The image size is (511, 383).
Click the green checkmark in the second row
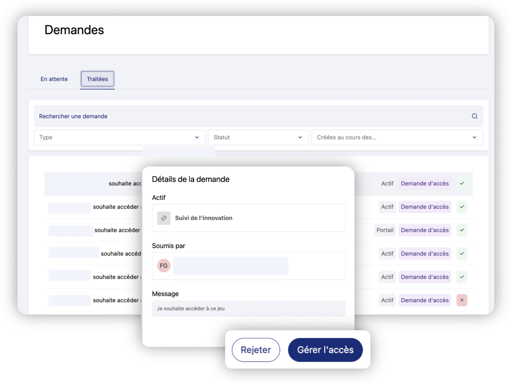tap(461, 207)
